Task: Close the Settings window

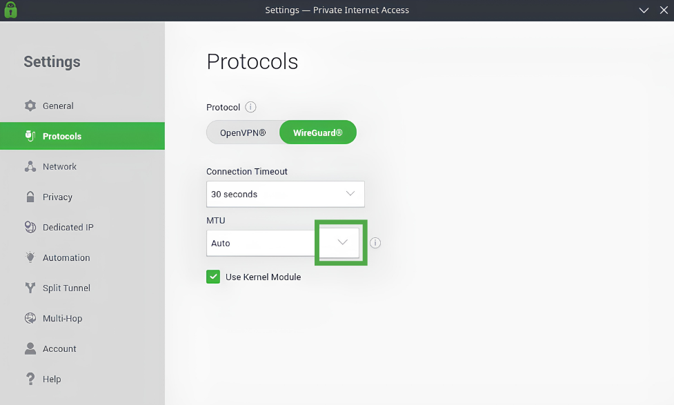Action: (x=664, y=10)
